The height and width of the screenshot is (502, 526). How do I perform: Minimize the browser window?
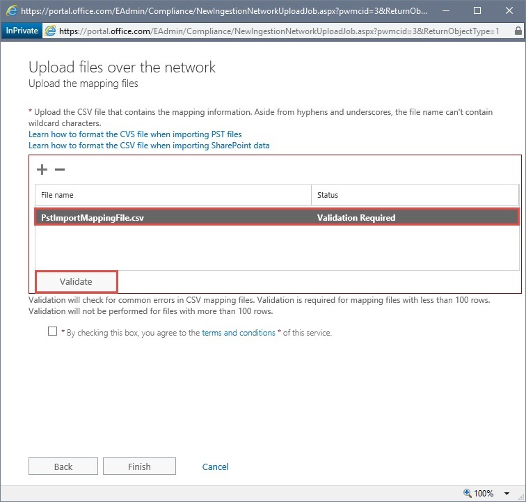(446, 10)
